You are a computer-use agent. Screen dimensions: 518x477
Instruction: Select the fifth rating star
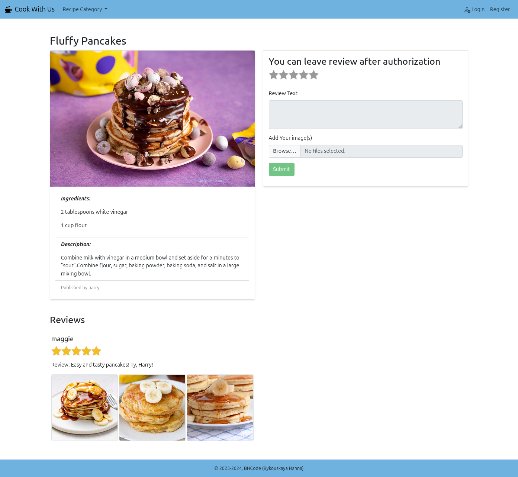point(314,75)
